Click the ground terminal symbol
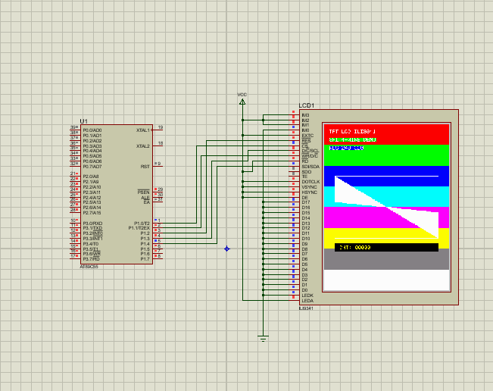The height and width of the screenshot is (391, 493). [x=263, y=338]
